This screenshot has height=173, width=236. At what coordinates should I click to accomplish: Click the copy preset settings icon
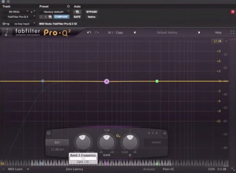pos(50,17)
